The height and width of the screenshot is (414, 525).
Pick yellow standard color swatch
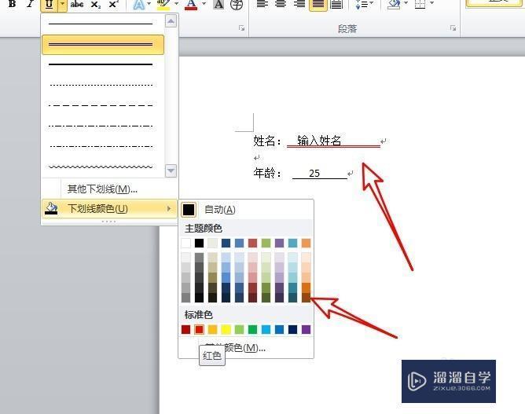pos(226,330)
